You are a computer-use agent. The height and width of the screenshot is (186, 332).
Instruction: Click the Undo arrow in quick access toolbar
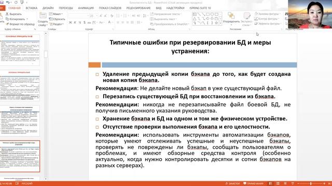coord(8,2)
